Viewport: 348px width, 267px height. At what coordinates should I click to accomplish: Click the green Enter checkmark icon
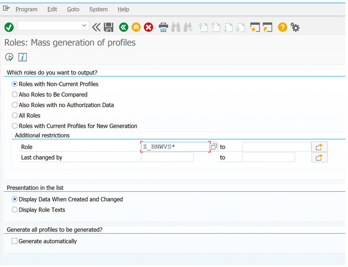click(9, 27)
